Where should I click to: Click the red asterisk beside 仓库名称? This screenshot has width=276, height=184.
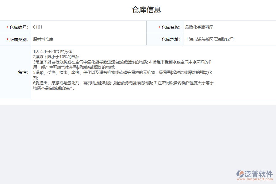pyautogui.click(x=159, y=27)
